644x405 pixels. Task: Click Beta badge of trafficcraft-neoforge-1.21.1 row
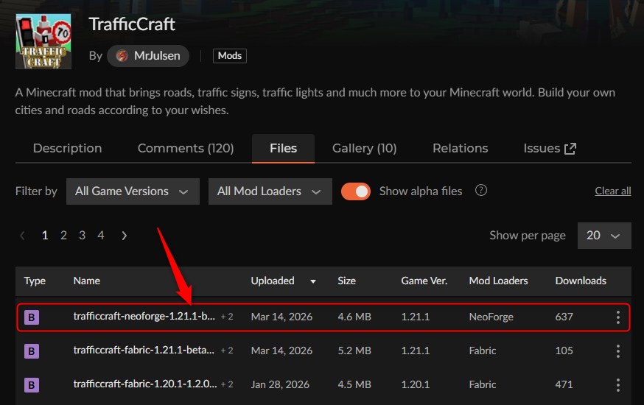coord(32,317)
